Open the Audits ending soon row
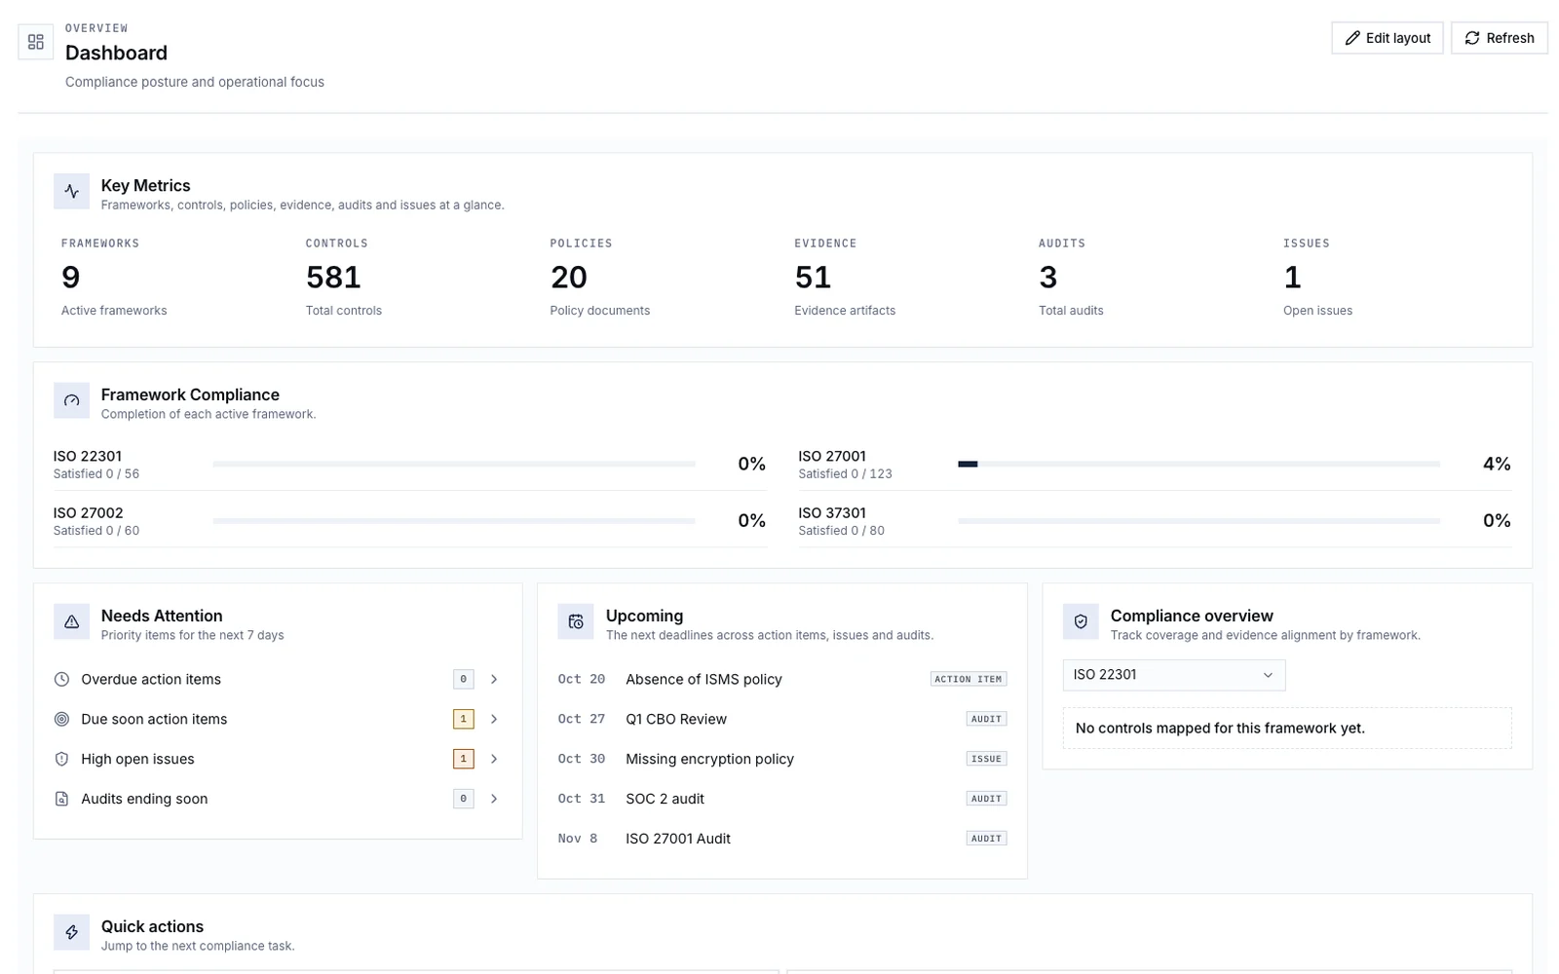This screenshot has width=1559, height=974. pyautogui.click(x=278, y=799)
